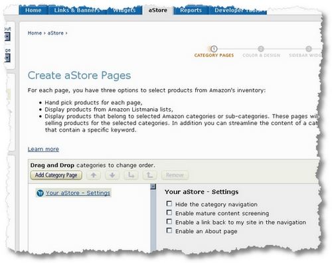The width and height of the screenshot is (332, 263).
Task: Click the Color & Design step label
Action: pyautogui.click(x=261, y=55)
